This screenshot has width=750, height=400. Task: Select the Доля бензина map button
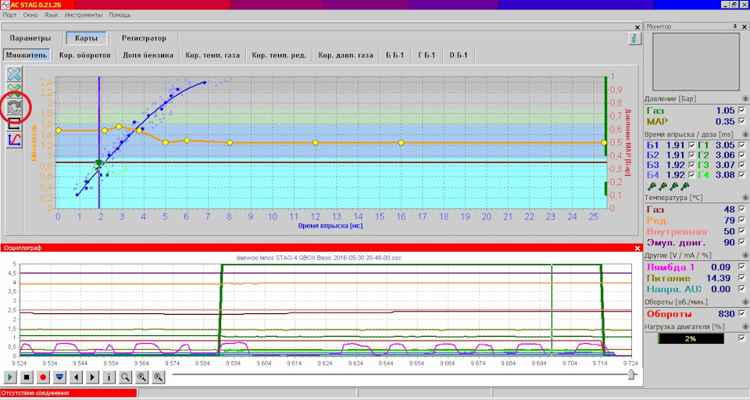coord(148,55)
